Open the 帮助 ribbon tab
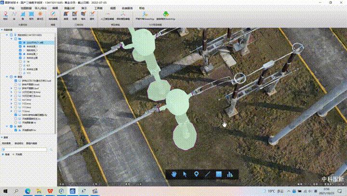The width and height of the screenshot is (347, 196). coord(142,8)
